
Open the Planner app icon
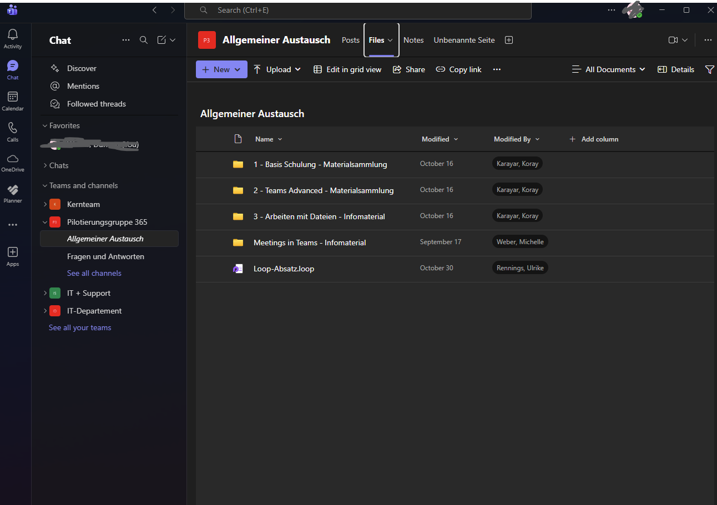(12, 190)
